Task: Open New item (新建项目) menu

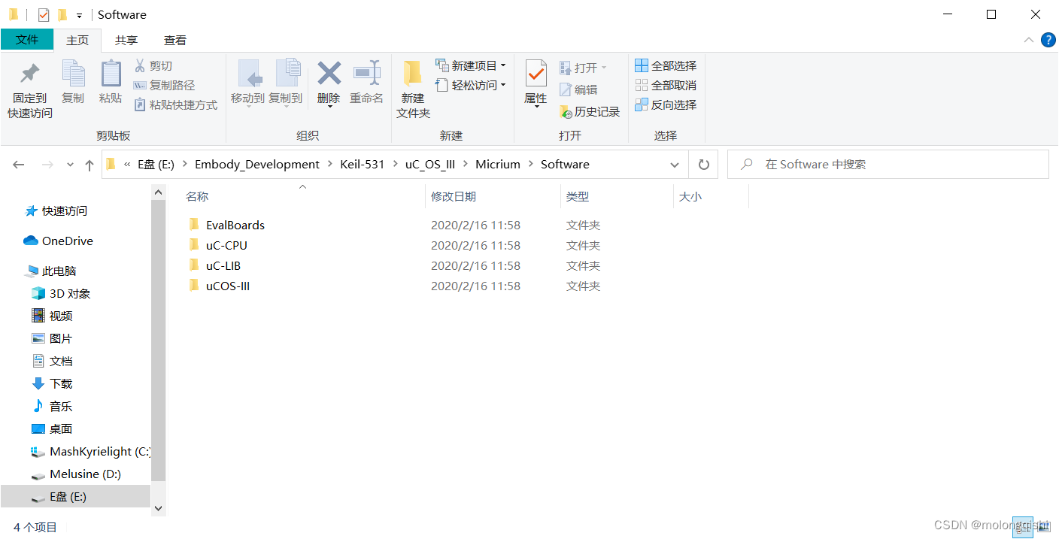Action: pyautogui.click(x=471, y=66)
